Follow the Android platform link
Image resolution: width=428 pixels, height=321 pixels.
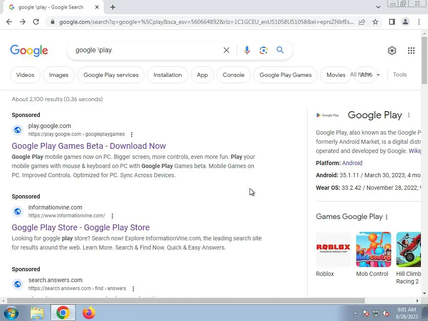352,163
